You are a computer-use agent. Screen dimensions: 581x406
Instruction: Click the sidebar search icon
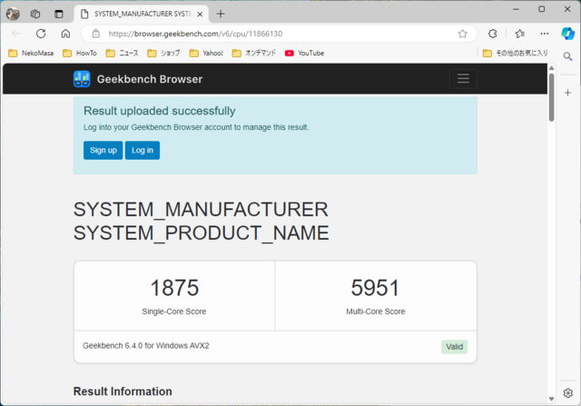tap(567, 56)
